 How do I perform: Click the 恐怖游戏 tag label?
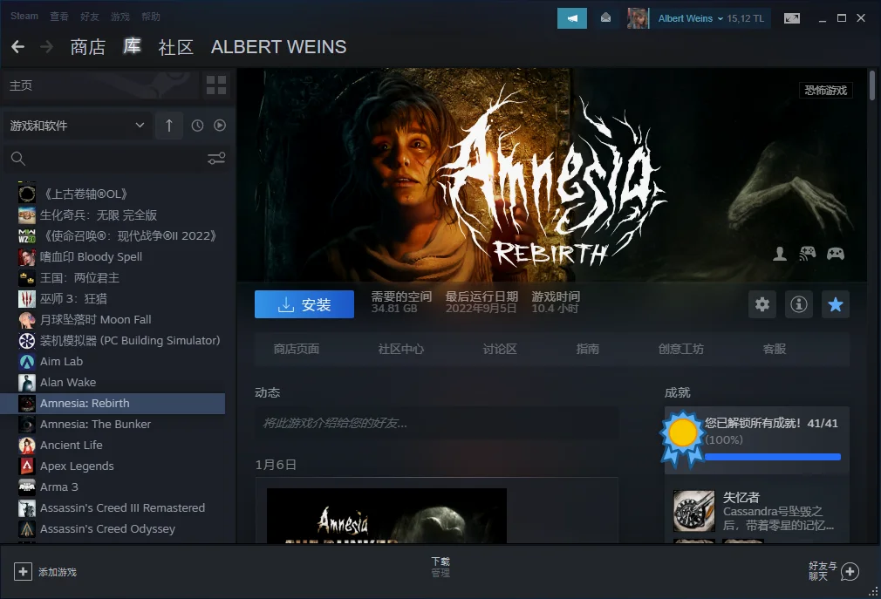(825, 91)
